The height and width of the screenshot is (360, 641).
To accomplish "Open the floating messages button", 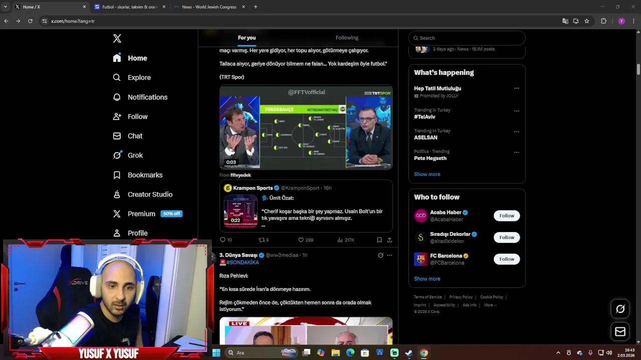I will click(620, 331).
